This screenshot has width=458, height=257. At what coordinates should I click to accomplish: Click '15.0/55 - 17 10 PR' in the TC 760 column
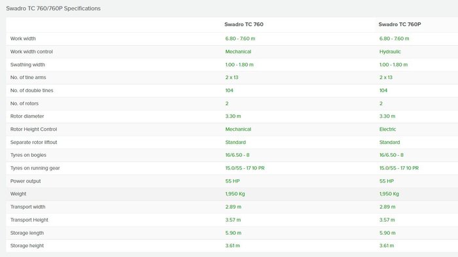pos(245,168)
